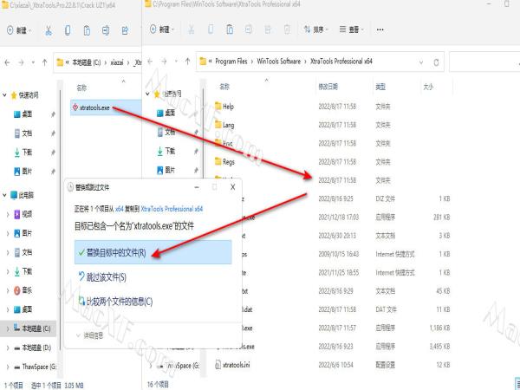Click the Cut scissors icon in the right window toolbar

pos(192,29)
